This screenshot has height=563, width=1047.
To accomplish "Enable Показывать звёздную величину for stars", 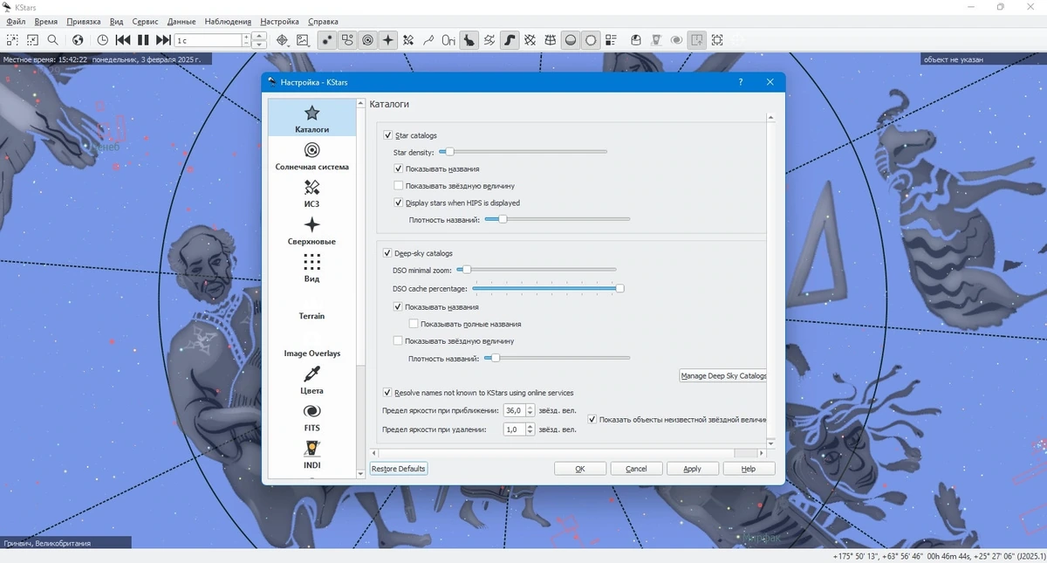I will (x=398, y=185).
